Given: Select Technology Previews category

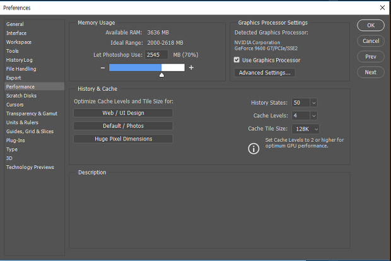Looking at the screenshot, I should tap(30, 167).
